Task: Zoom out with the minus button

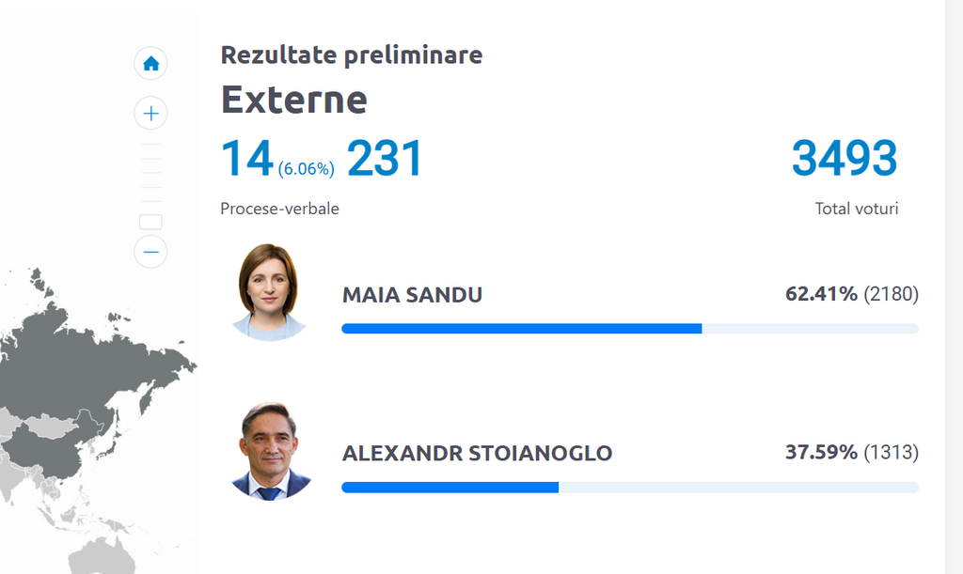Action: pyautogui.click(x=150, y=252)
